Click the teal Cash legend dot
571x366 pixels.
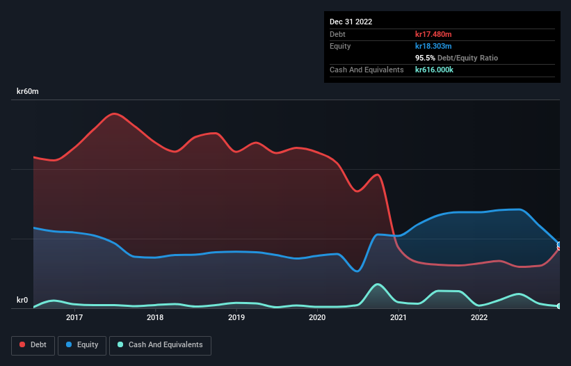120,344
